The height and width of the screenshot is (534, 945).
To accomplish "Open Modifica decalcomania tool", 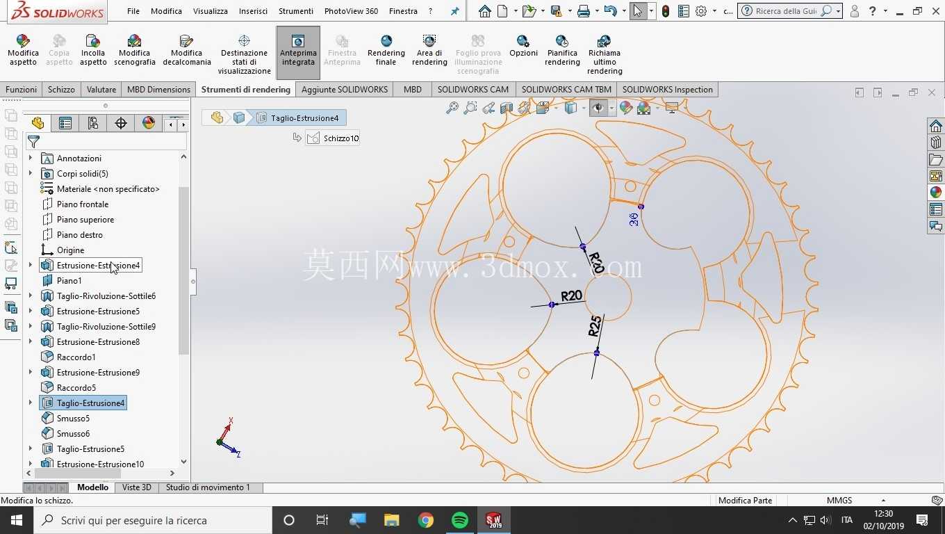I will click(186, 50).
